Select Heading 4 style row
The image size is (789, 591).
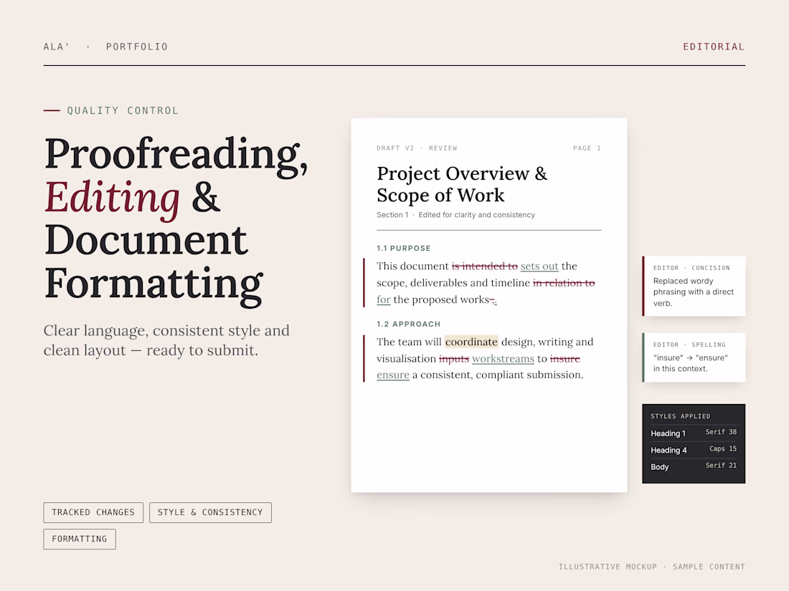click(694, 450)
